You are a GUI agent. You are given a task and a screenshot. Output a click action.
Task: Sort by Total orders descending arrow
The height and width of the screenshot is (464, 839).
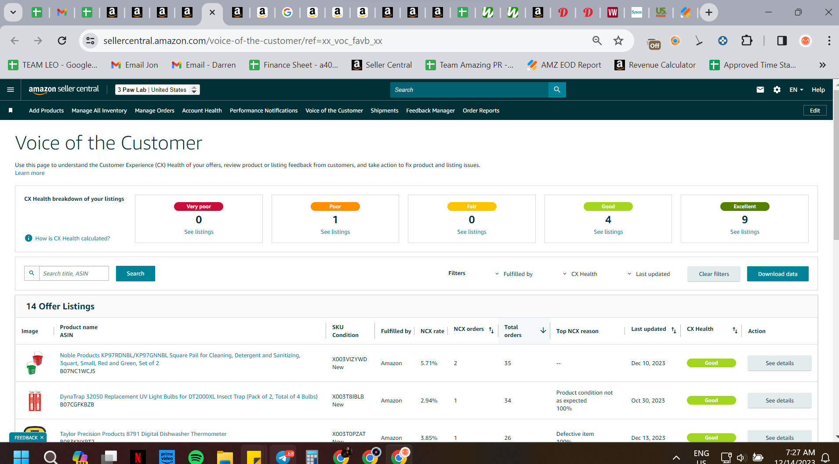[543, 330]
